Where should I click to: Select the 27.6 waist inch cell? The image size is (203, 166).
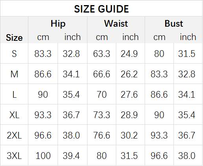click(129, 95)
